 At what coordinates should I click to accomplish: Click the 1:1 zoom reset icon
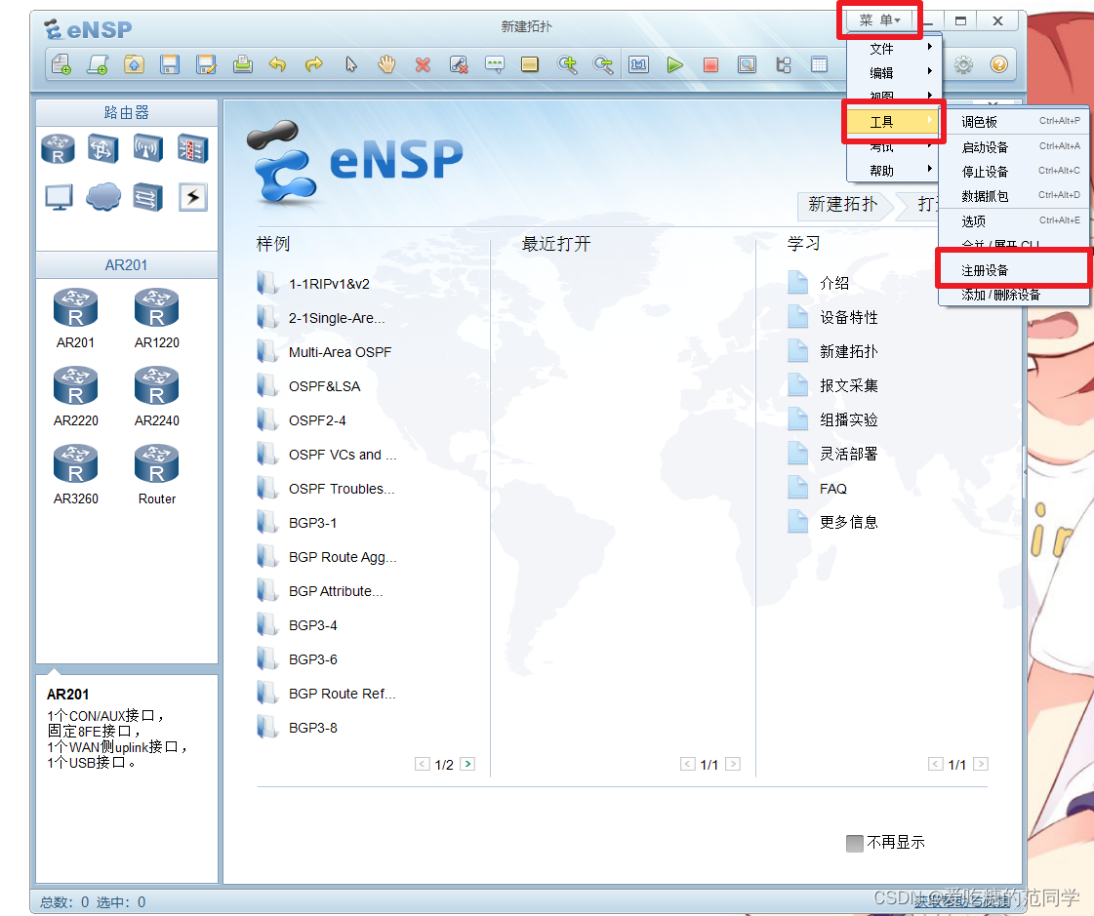638,64
